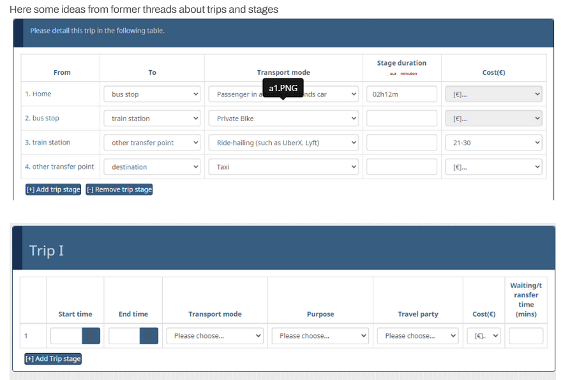Screen dimensions: 570x380
Task: Click the Waiting/transfer time input field
Action: pyautogui.click(x=525, y=336)
